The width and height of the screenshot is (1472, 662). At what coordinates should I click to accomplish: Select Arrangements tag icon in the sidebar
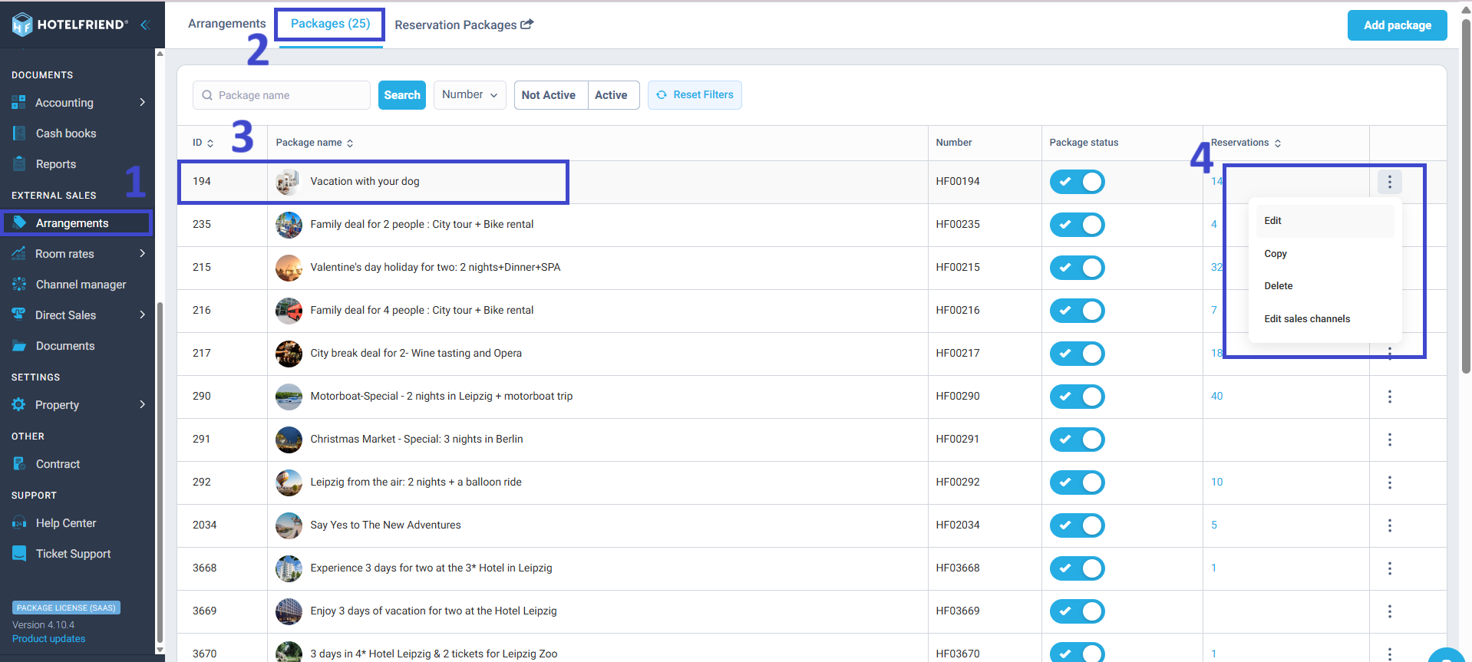19,222
